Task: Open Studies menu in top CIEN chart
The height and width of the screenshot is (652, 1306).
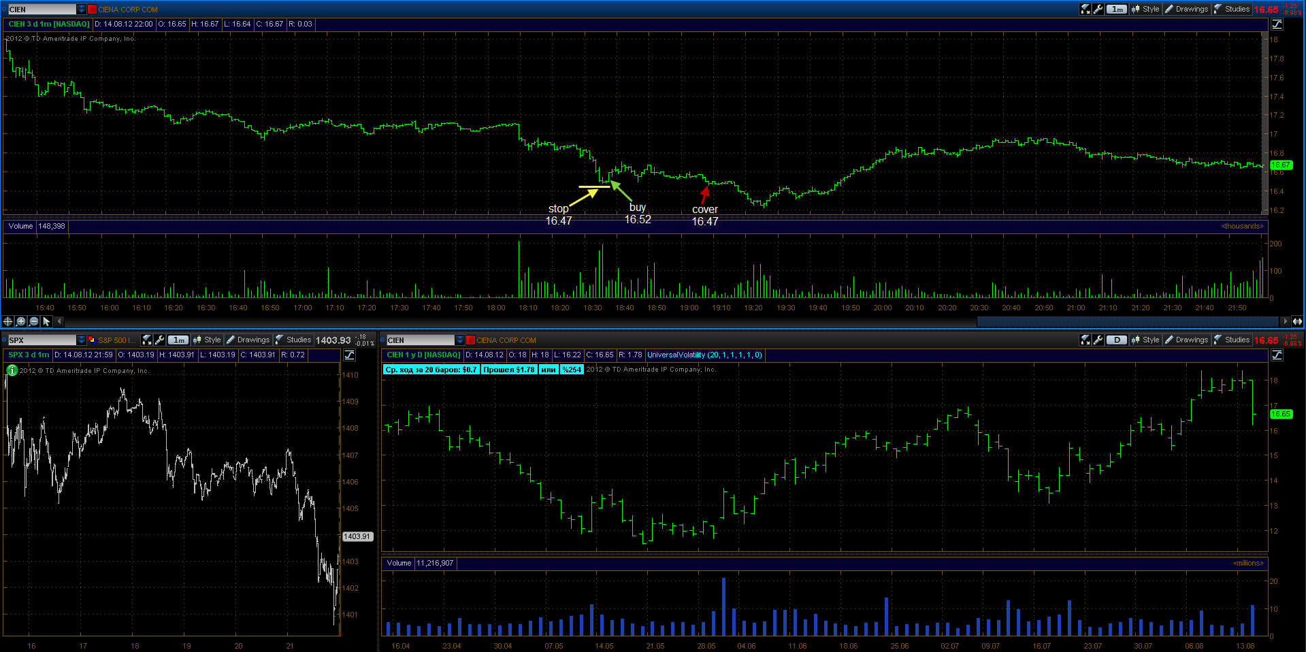Action: [1232, 9]
